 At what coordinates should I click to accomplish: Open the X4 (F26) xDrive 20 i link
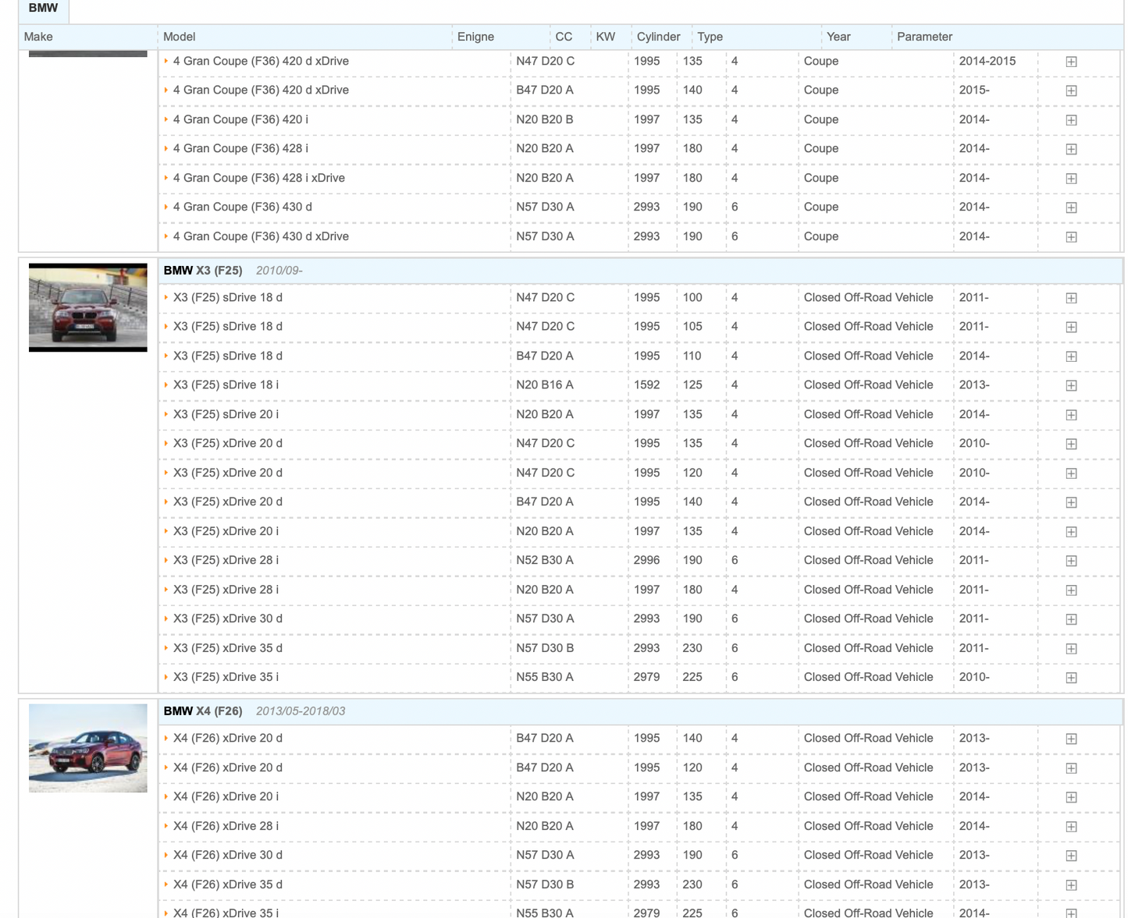click(x=226, y=796)
